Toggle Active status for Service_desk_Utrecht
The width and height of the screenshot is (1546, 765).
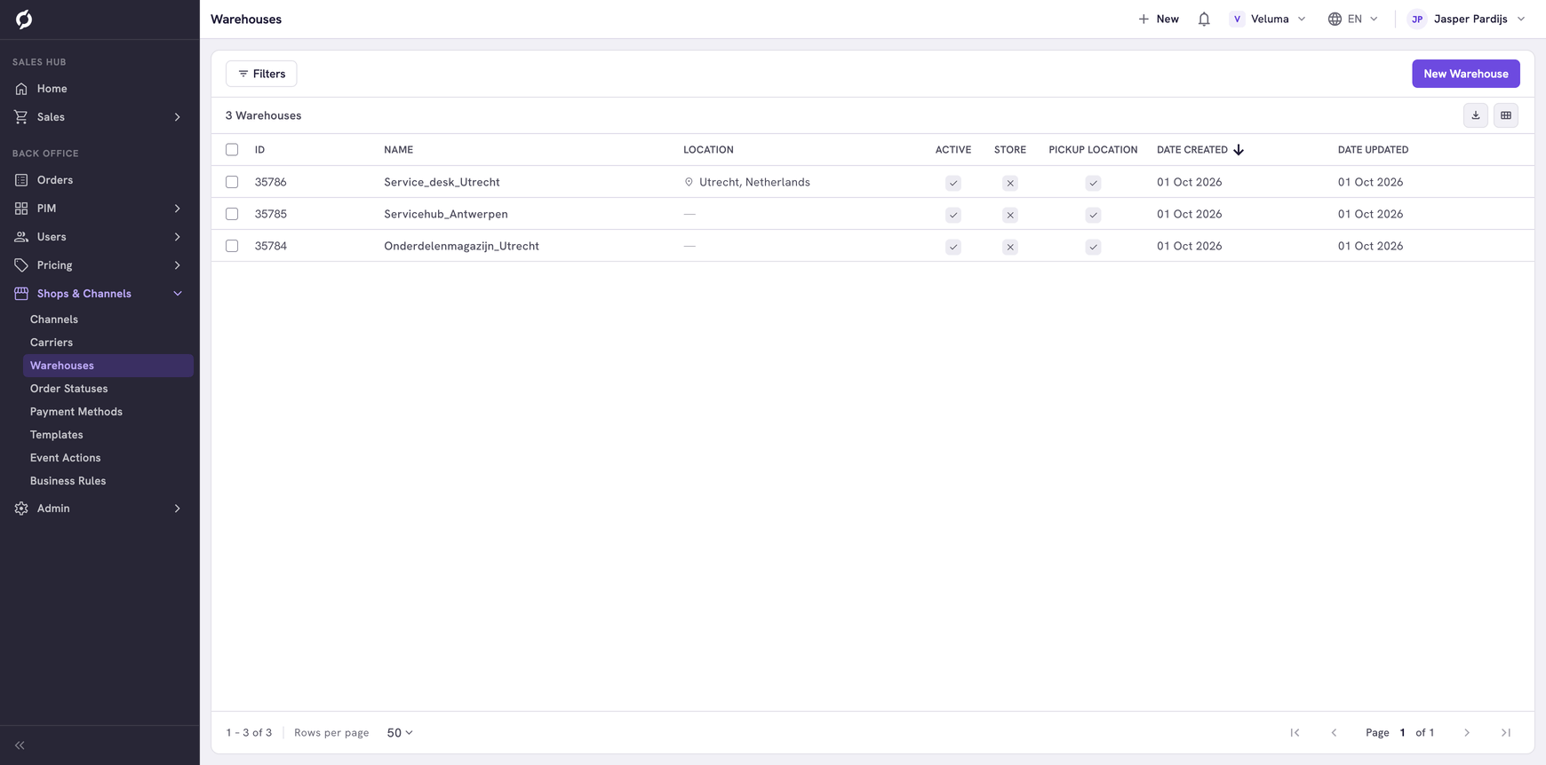953,183
